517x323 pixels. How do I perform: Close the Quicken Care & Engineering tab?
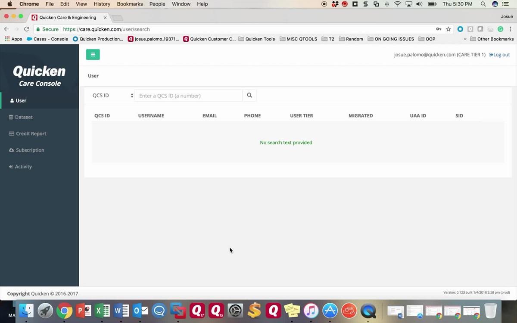(105, 18)
